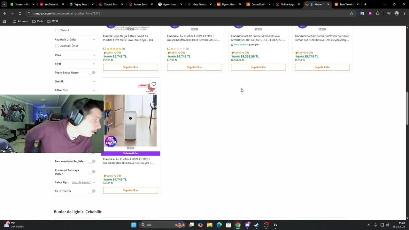Screen dimensions: 409x230
Task: Open File Explorer from the taskbar
Action: [x=210, y=225]
